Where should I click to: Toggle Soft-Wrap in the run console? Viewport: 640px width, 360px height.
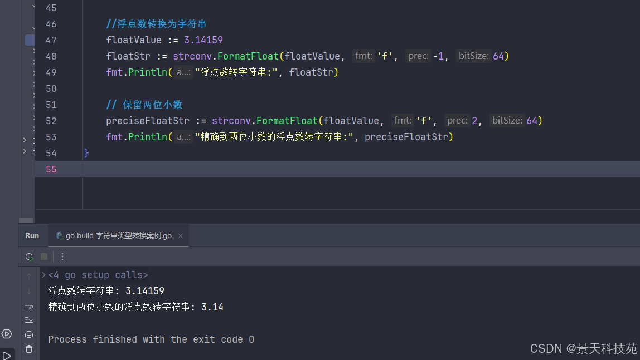click(x=29, y=305)
